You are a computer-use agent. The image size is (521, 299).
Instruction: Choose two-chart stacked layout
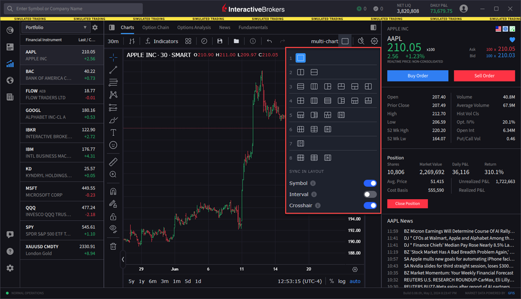(x=314, y=72)
